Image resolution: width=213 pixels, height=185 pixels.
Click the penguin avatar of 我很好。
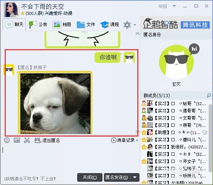150,147
